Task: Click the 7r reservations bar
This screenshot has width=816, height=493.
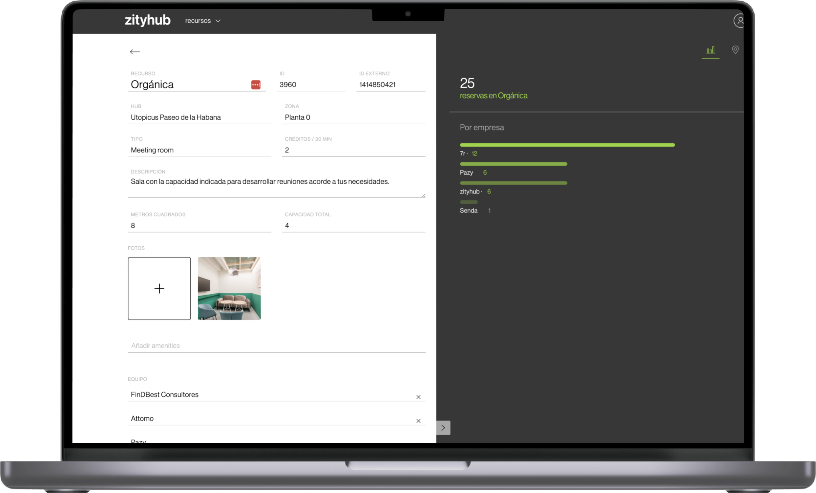Action: pyautogui.click(x=567, y=145)
